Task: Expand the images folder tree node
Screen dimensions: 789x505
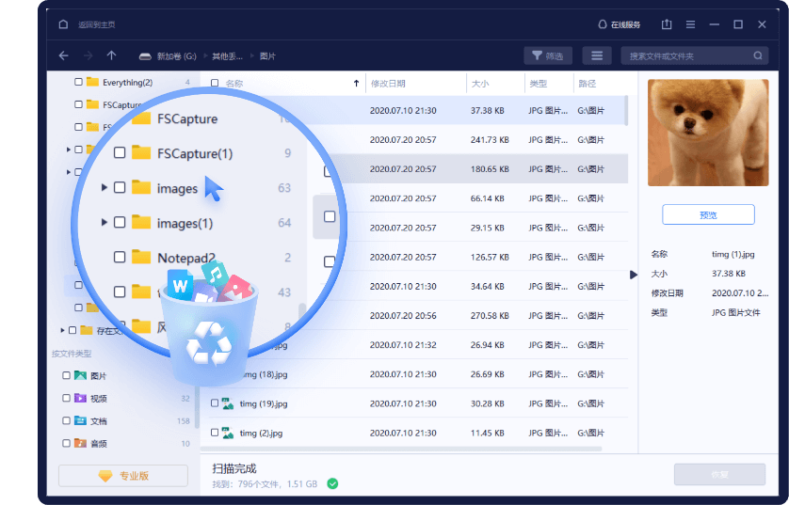Action: [104, 188]
